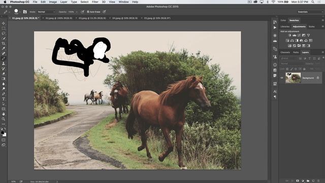Select the Gradient tool
The width and height of the screenshot is (325, 183).
tap(4, 79)
